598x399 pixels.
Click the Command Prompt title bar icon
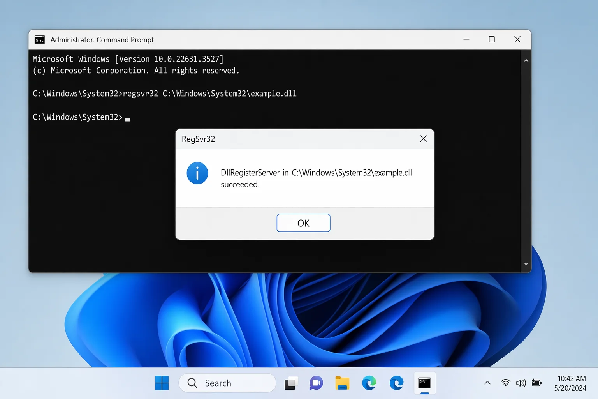click(40, 40)
